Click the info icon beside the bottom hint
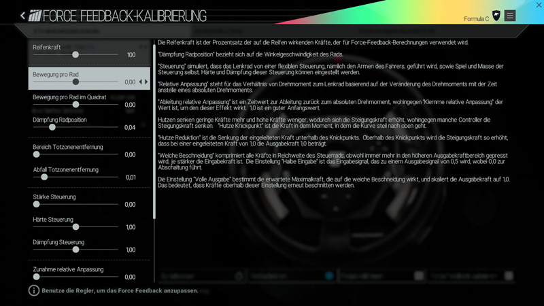The image size is (544, 306). tap(33, 290)
